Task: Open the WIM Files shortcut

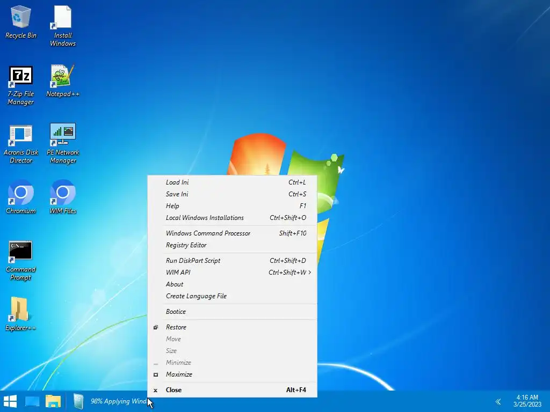Action: [63, 197]
